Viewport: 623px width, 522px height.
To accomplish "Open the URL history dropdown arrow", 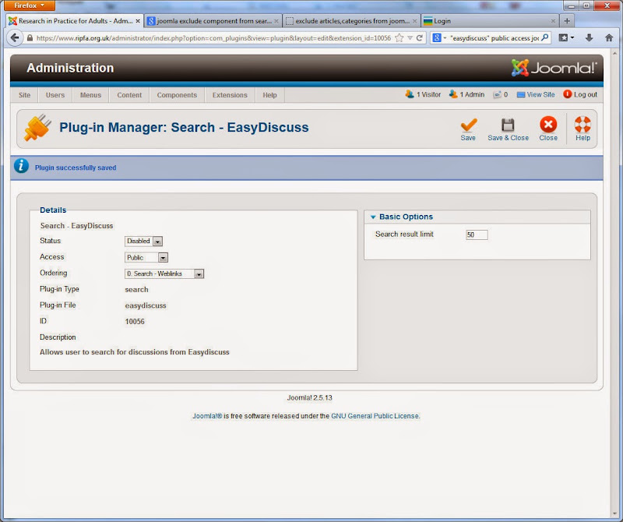I will [410, 37].
